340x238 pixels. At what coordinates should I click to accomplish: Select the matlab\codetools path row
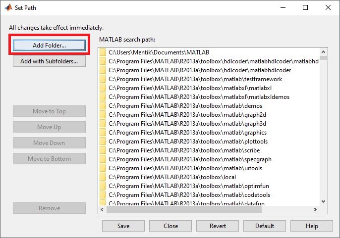[209, 194]
